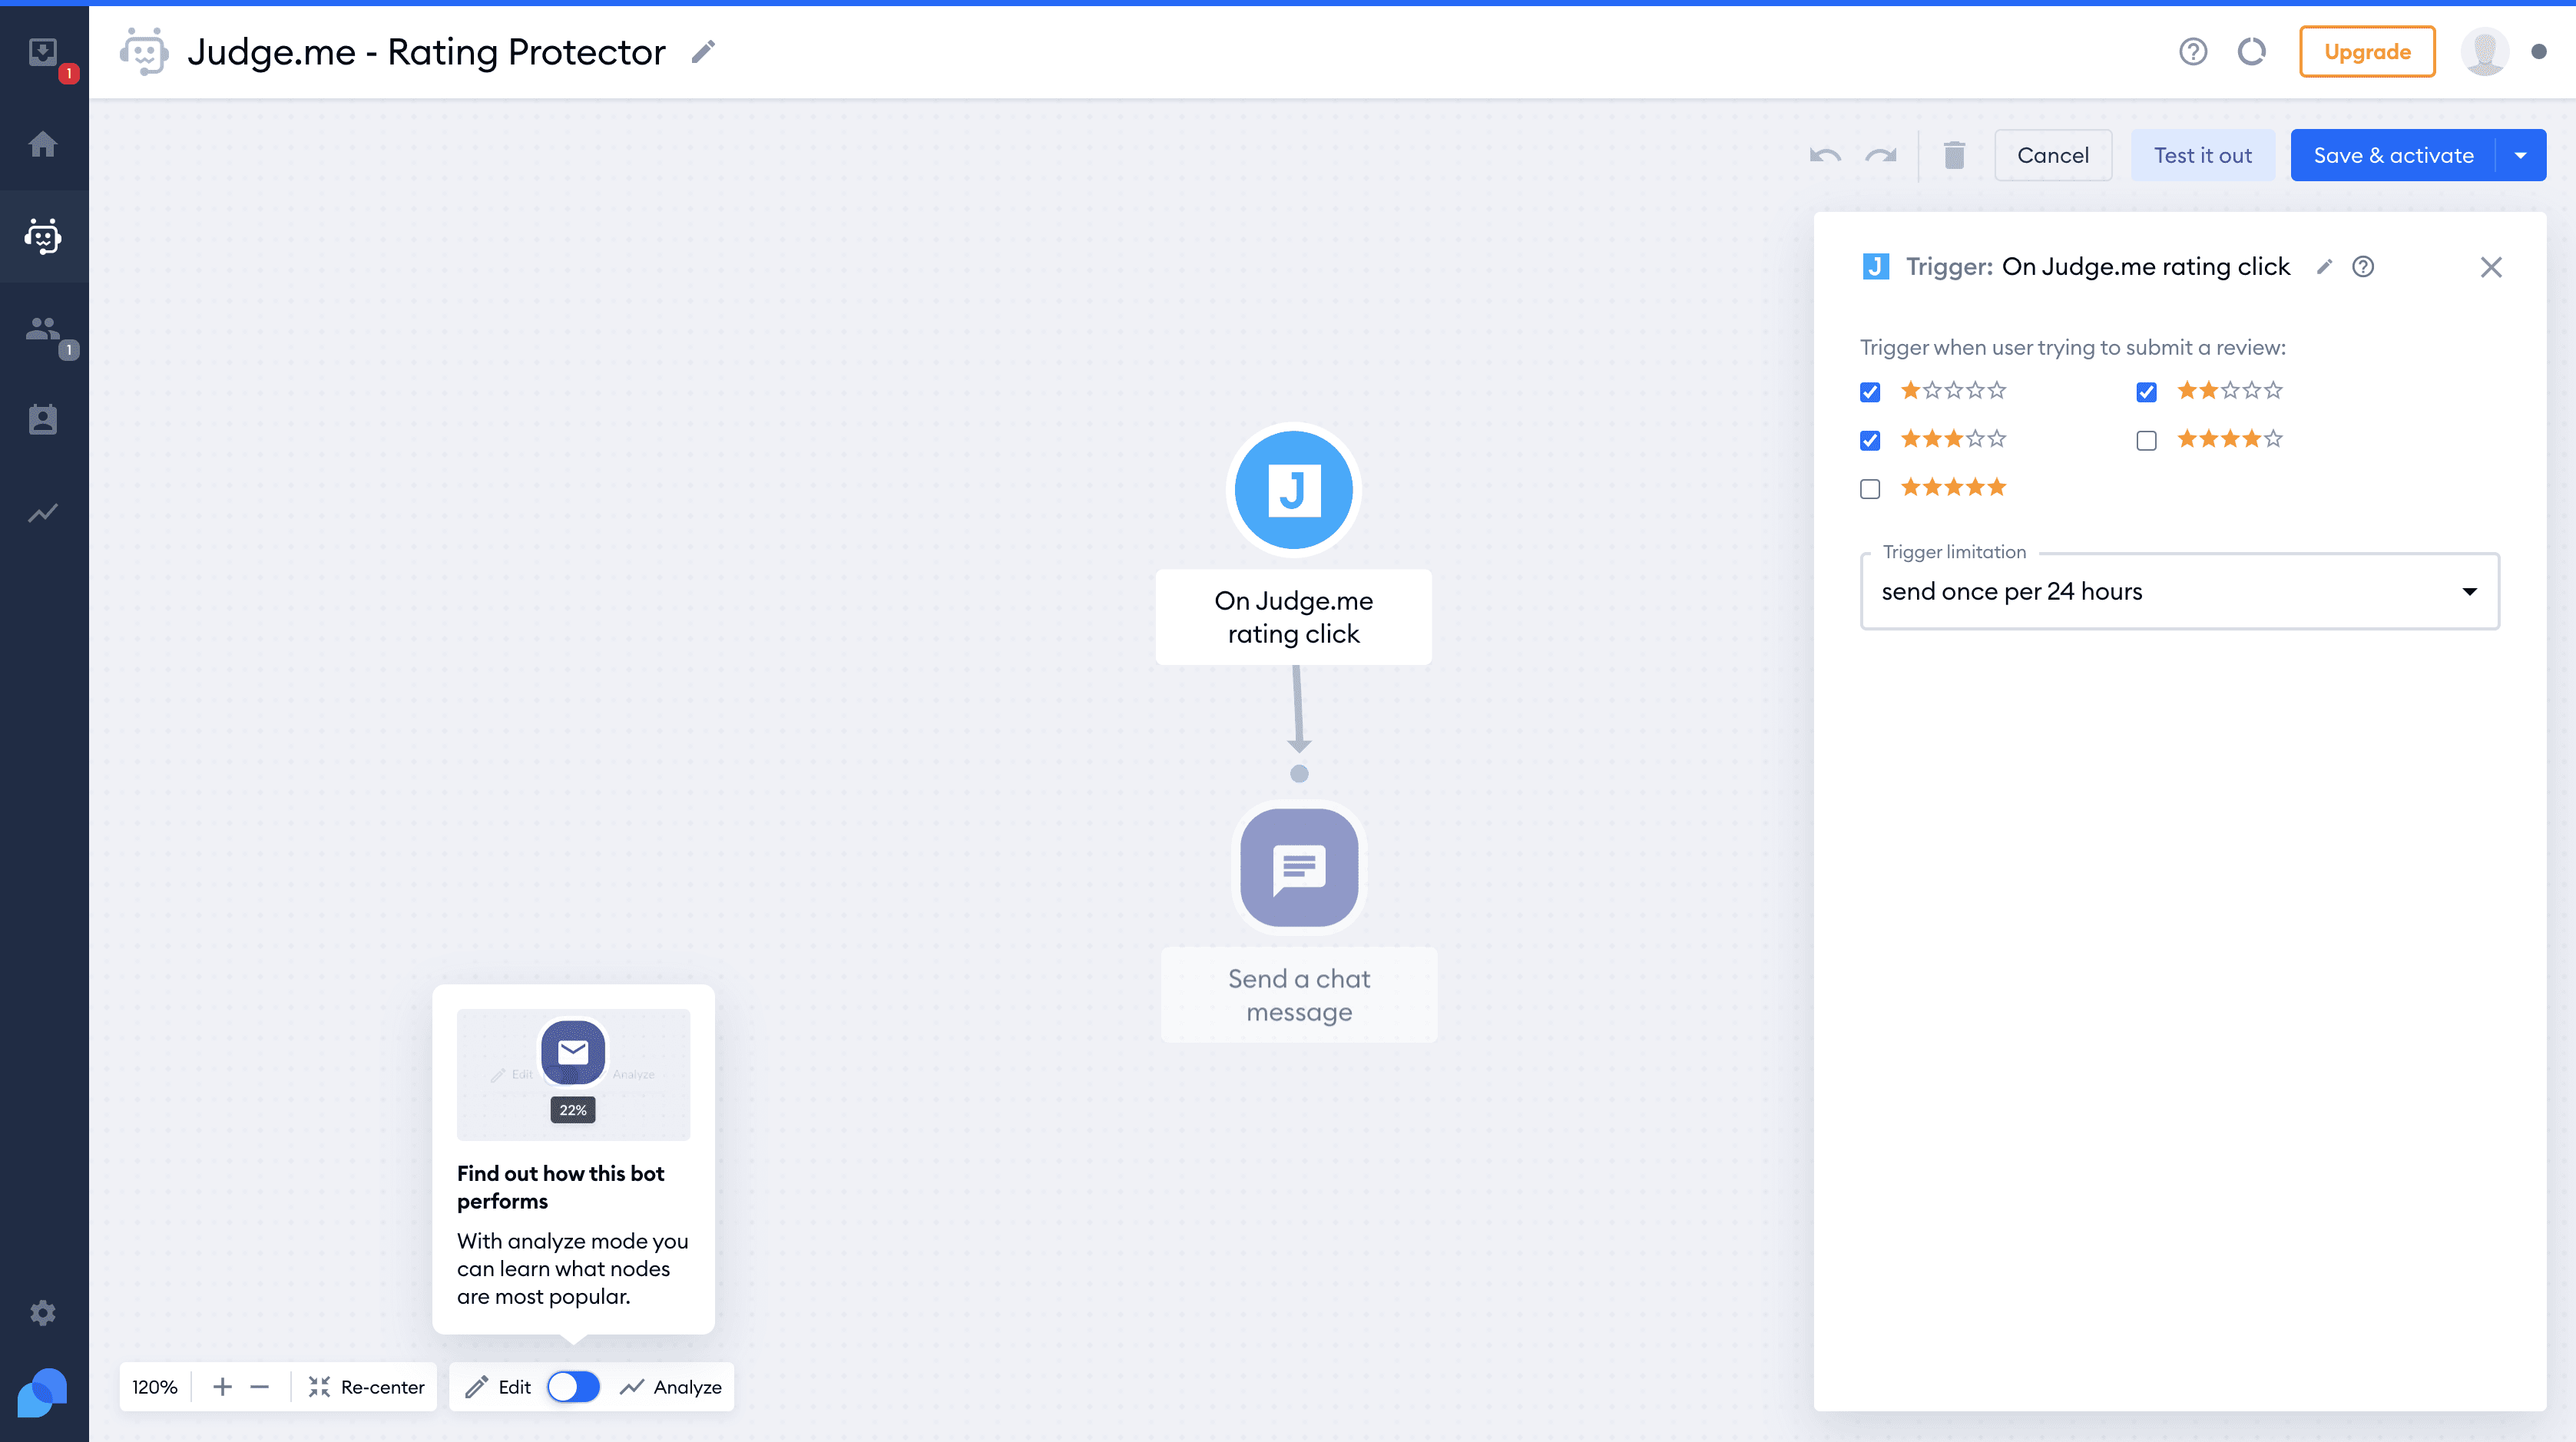This screenshot has width=2576, height=1442.
Task: Open the settings gear in sidebar
Action: tap(43, 1312)
